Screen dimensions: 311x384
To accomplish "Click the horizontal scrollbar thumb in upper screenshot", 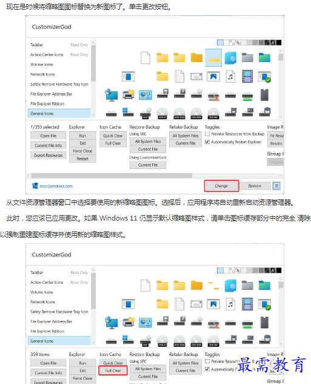I will (x=112, y=176).
